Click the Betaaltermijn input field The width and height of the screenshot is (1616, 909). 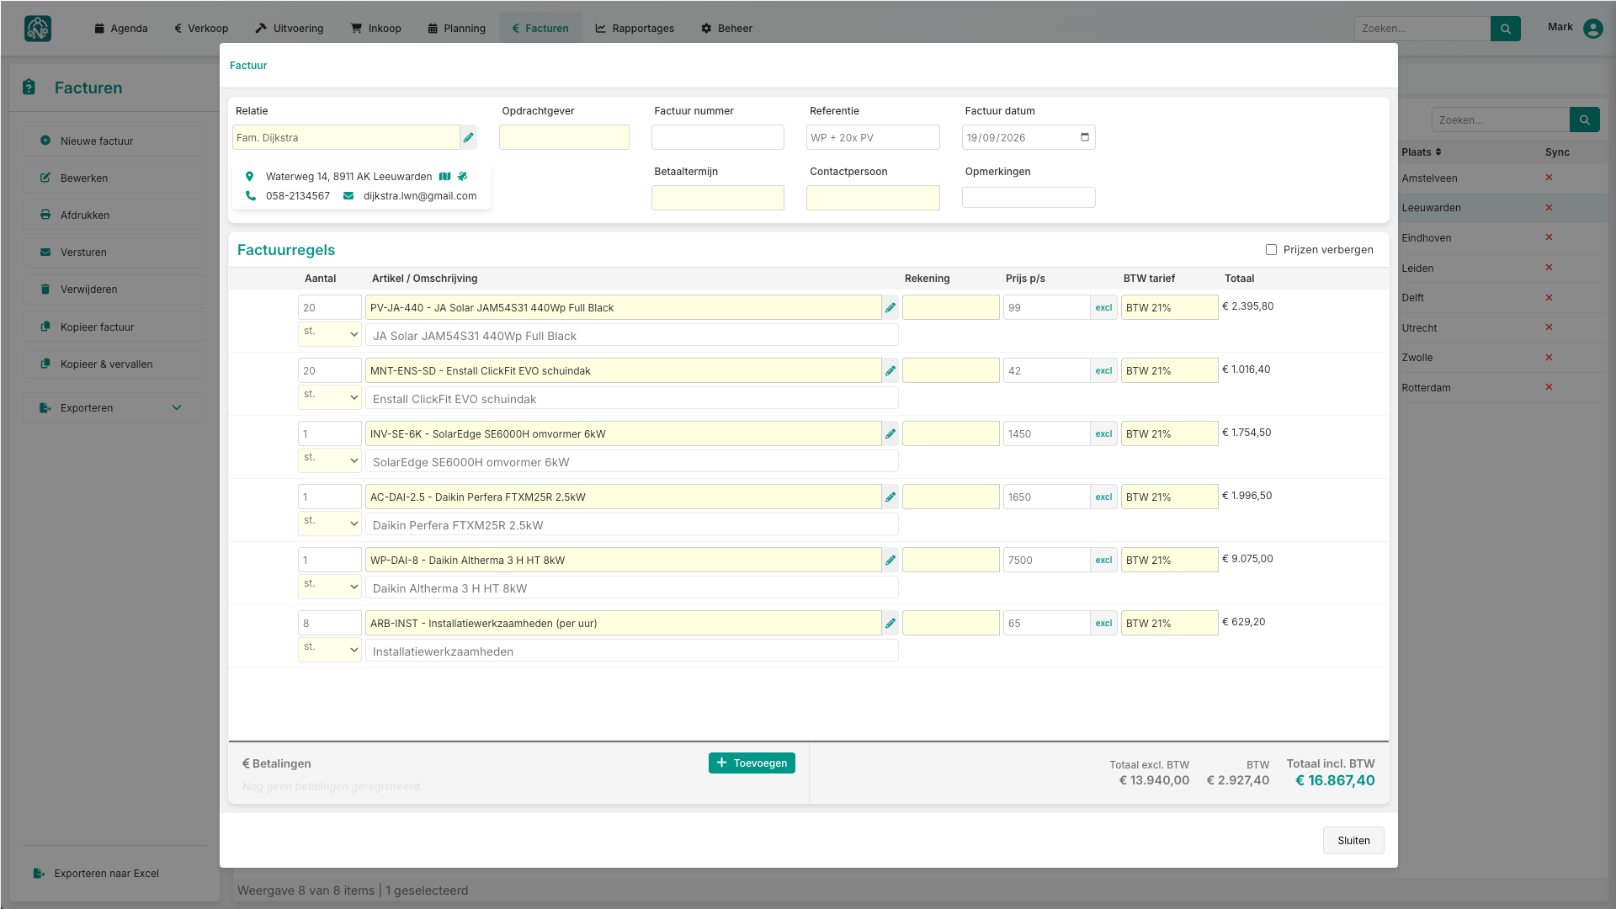coord(718,198)
